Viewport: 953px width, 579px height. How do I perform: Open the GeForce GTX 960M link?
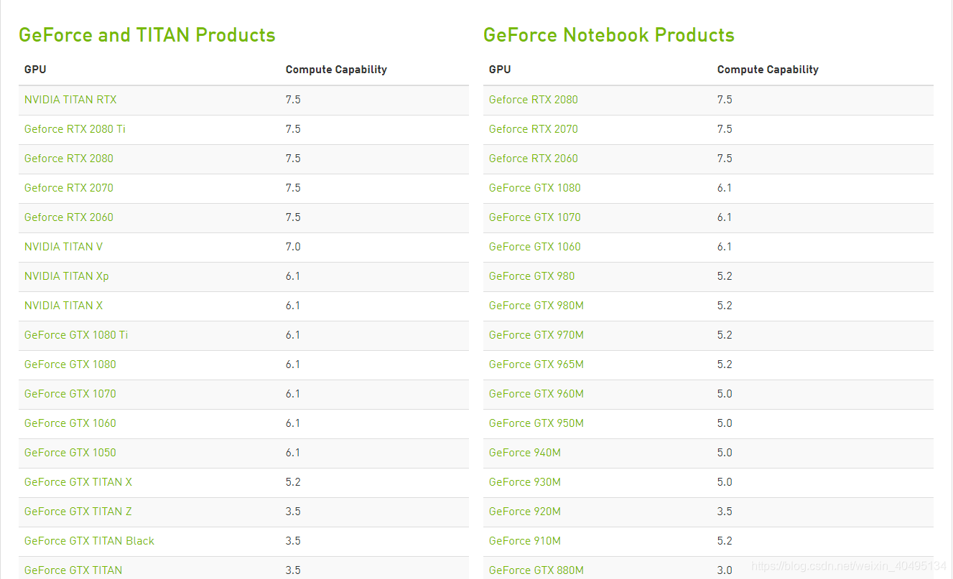(536, 394)
